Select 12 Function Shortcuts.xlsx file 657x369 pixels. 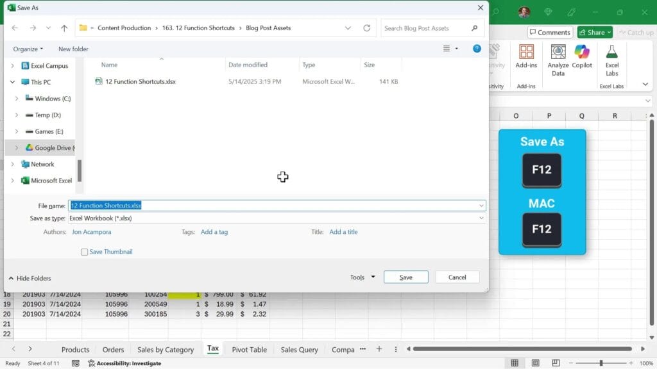pos(140,82)
